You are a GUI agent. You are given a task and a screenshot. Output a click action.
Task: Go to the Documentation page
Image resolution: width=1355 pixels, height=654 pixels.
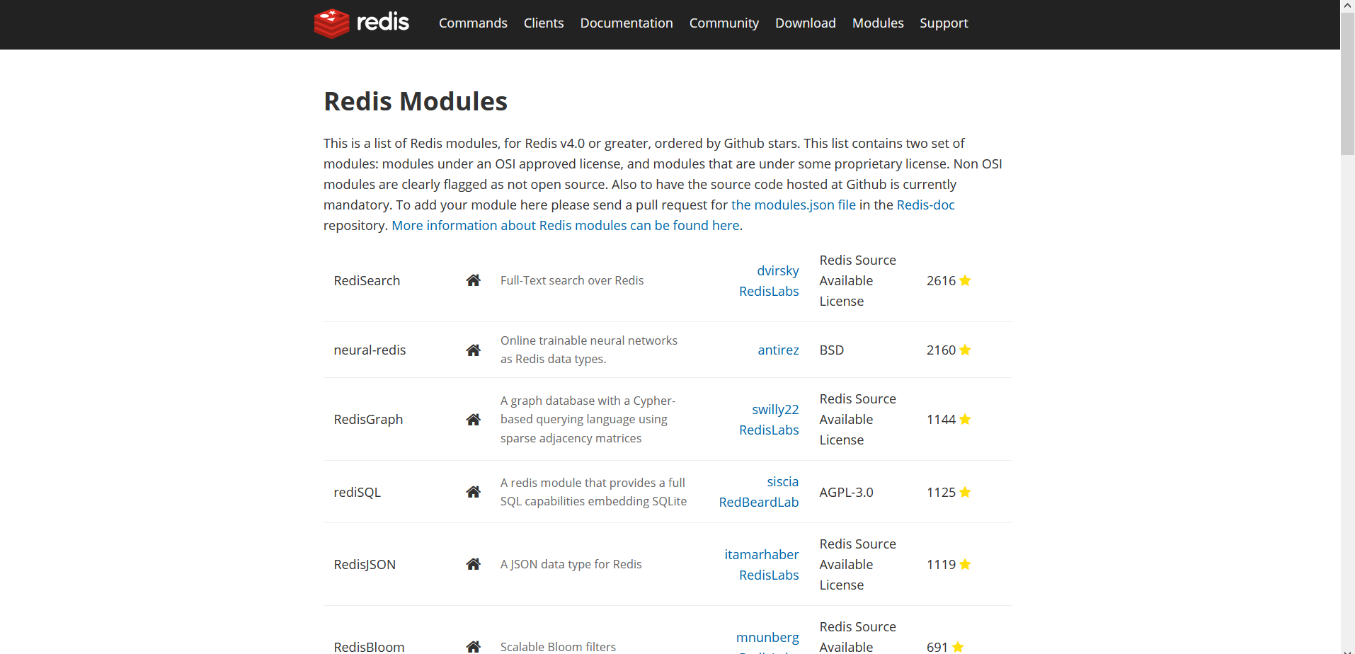point(627,23)
